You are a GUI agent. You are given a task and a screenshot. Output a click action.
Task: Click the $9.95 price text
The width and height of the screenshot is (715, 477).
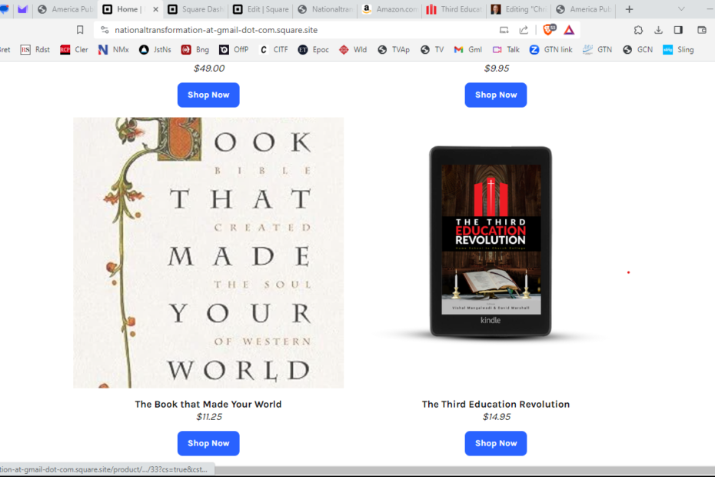[x=497, y=68]
